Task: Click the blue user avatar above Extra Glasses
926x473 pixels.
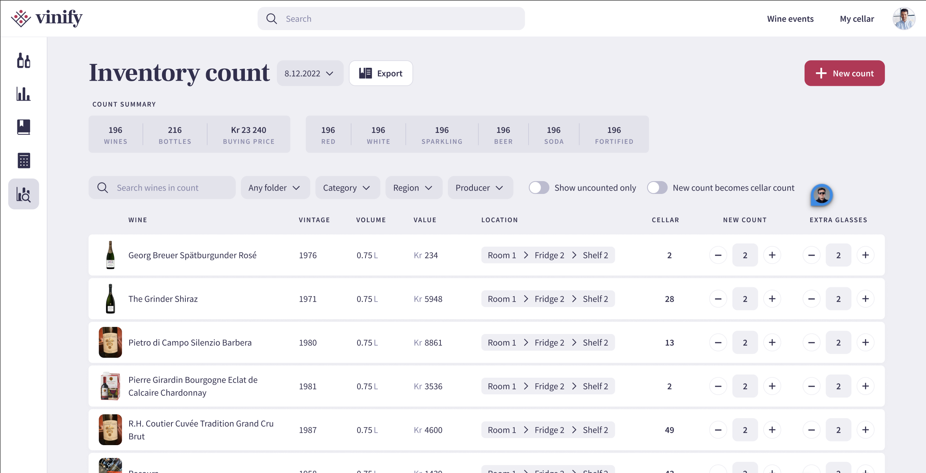Action: tap(821, 195)
